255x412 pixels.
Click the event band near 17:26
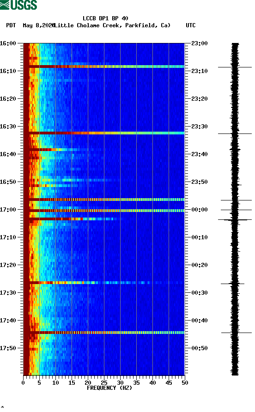(104, 283)
